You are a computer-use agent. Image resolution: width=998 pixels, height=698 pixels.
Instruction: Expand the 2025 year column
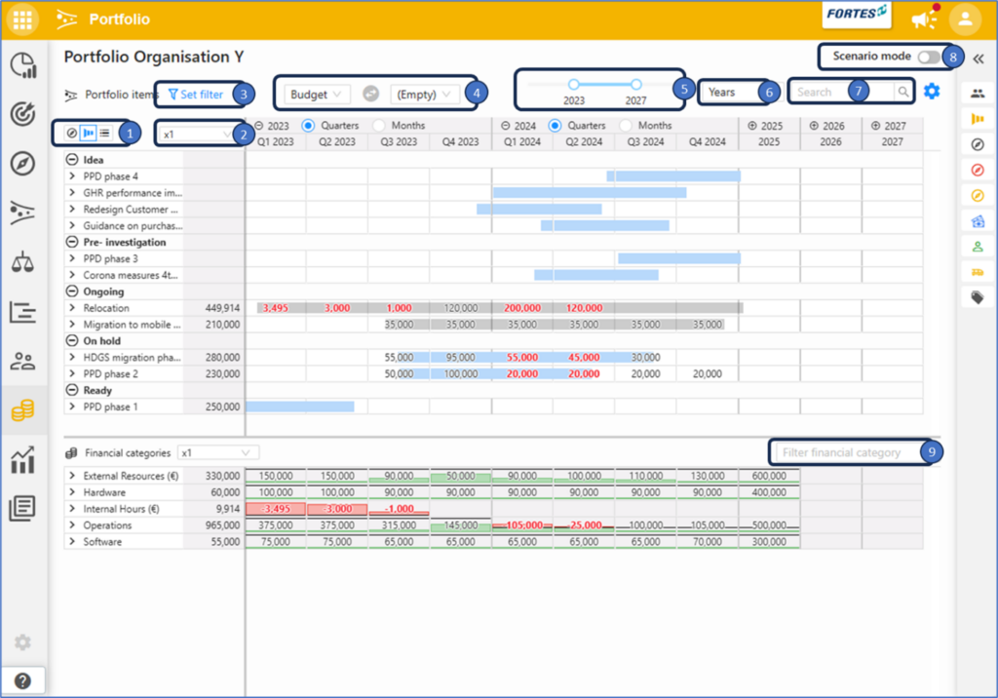click(752, 126)
